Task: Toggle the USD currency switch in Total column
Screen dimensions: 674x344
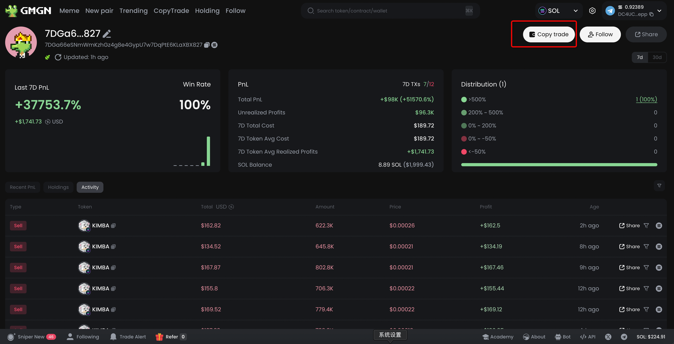Action: pyautogui.click(x=231, y=207)
